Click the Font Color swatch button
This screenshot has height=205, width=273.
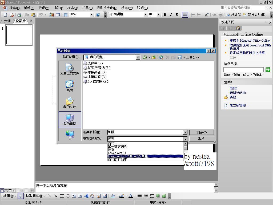pyautogui.click(x=130, y=196)
